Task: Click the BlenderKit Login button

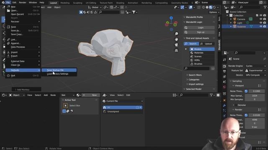Action: coord(199,27)
